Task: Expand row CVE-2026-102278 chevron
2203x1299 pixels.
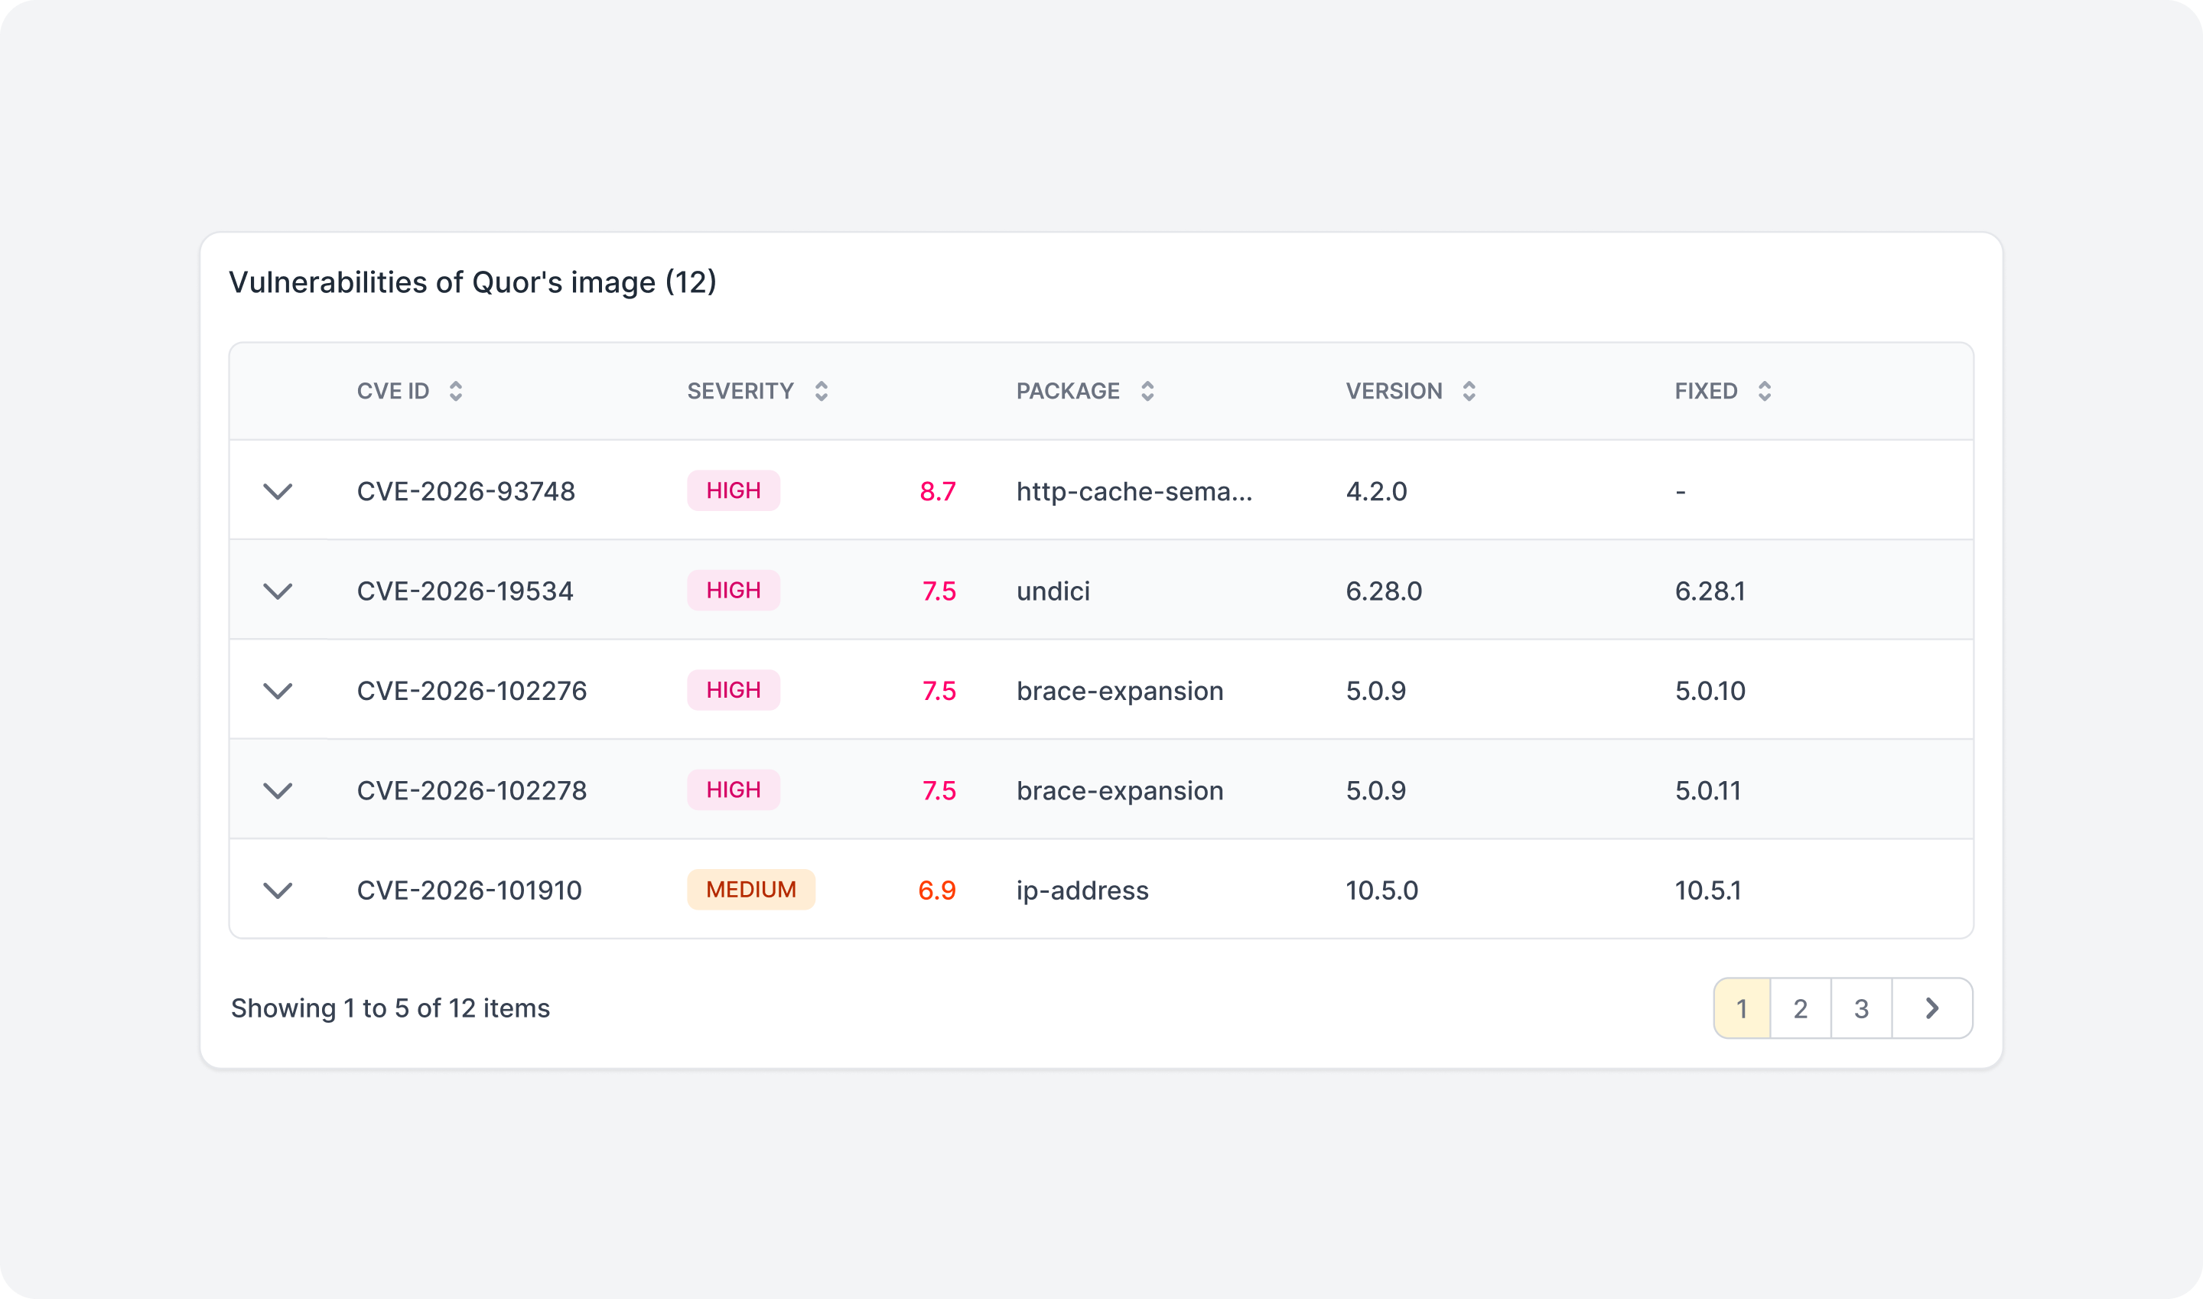Action: pos(278,790)
